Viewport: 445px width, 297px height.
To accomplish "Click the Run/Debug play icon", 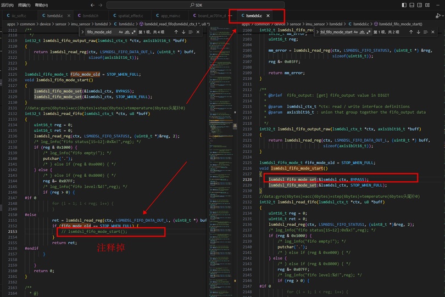I will 438,15.
